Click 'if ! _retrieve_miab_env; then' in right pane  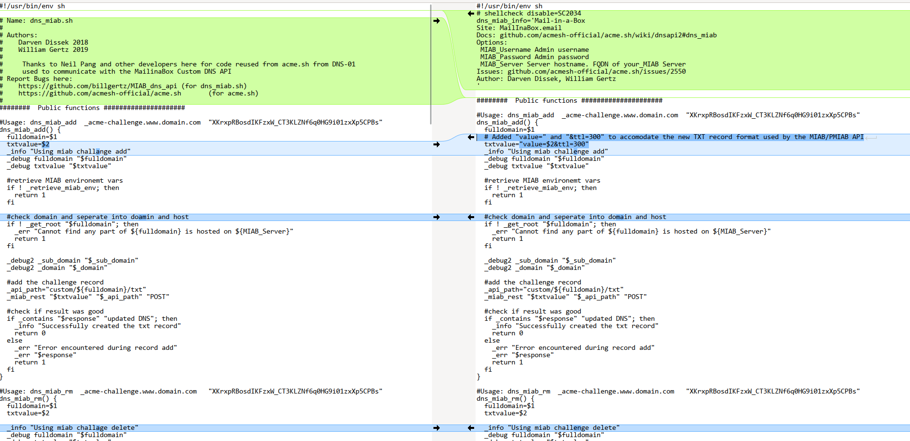point(540,188)
